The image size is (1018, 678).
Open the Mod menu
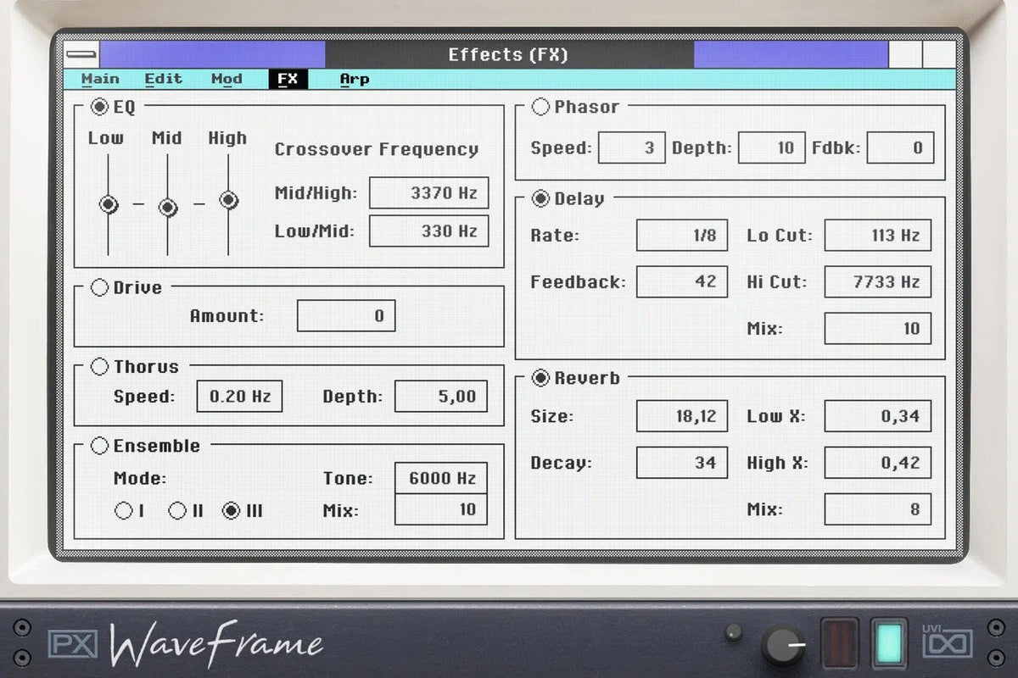pyautogui.click(x=226, y=79)
